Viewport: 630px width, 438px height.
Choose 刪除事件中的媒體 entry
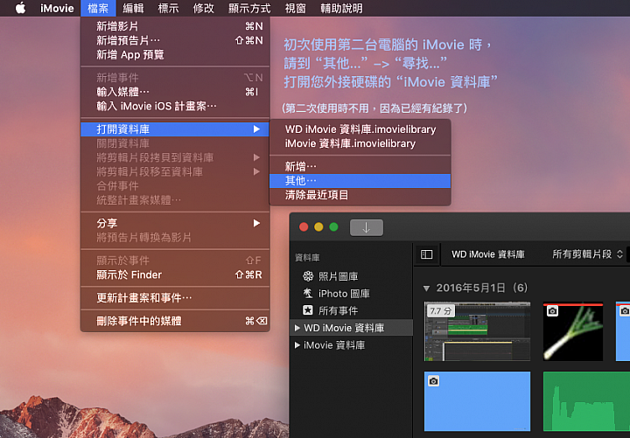175,321
